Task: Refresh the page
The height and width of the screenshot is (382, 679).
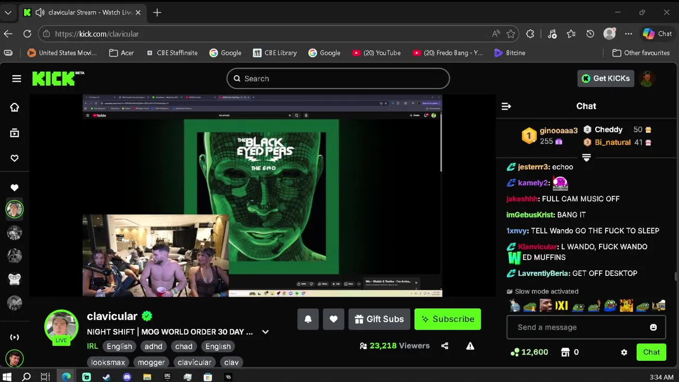Action: tap(27, 34)
